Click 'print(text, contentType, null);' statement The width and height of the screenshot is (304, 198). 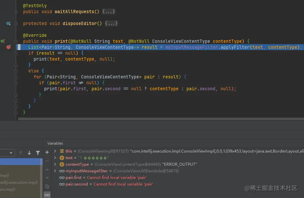74,59
